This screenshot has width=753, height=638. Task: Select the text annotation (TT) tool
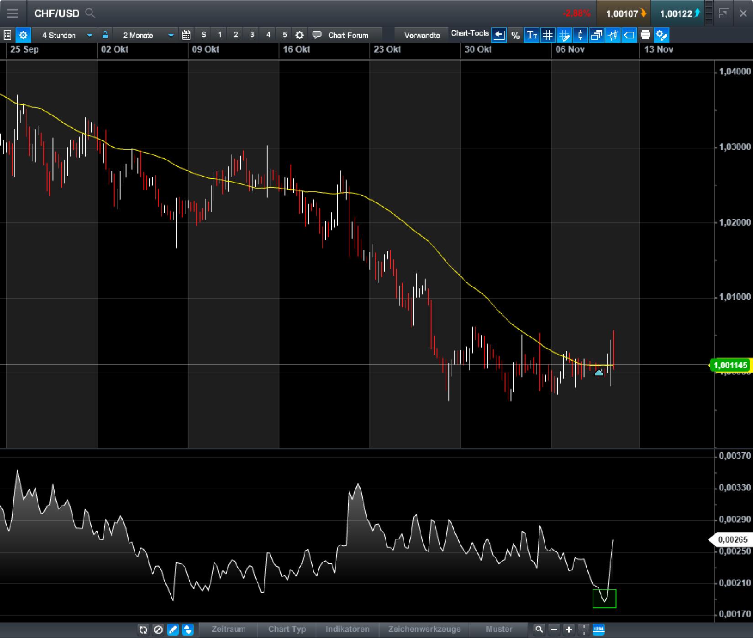click(532, 35)
